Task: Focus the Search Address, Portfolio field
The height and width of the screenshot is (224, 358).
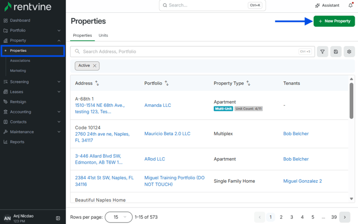Action: 192,52
